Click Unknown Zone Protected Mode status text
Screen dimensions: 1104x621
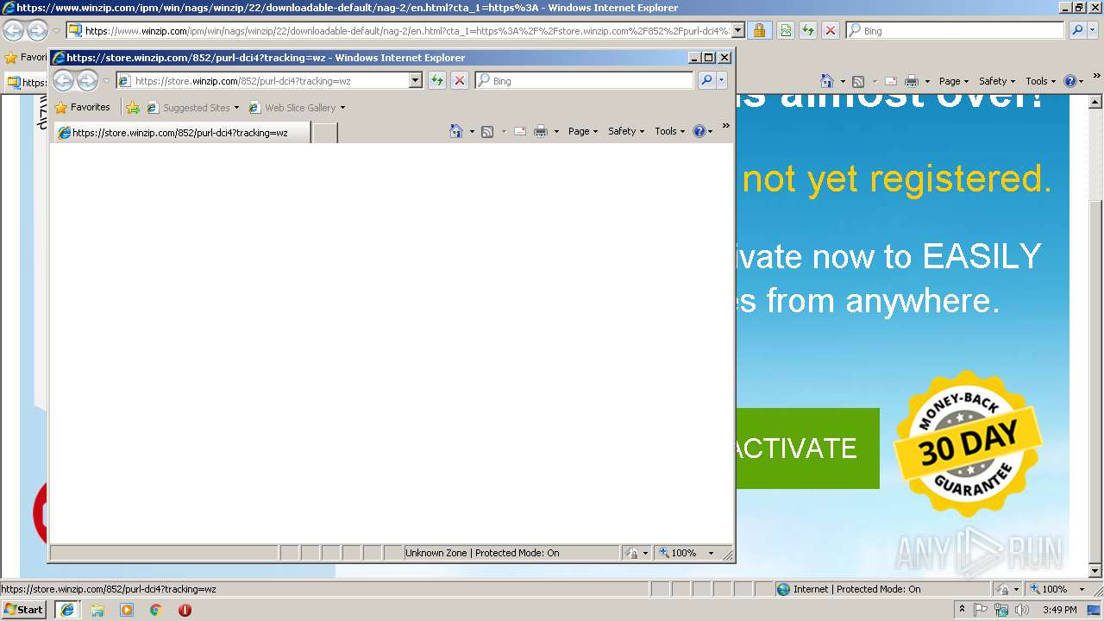[482, 553]
